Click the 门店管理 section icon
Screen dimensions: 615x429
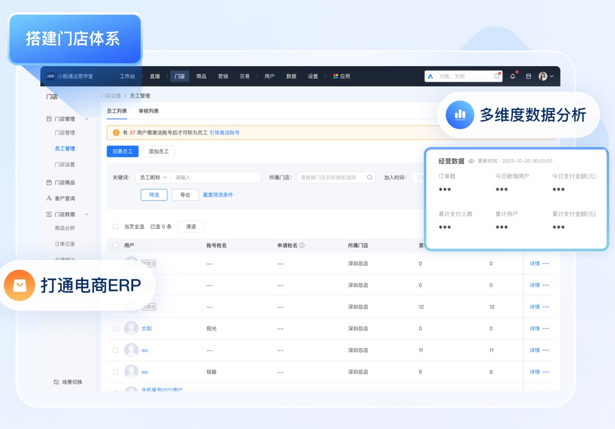49,119
